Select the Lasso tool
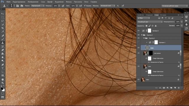Screen dimensions: 189x106 coord(3,21)
